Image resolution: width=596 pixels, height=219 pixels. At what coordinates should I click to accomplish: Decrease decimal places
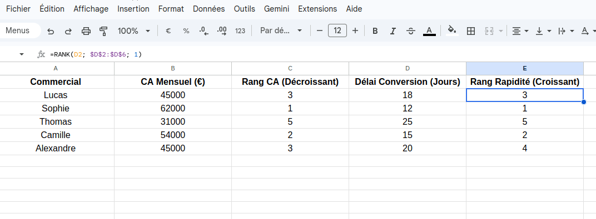point(204,31)
